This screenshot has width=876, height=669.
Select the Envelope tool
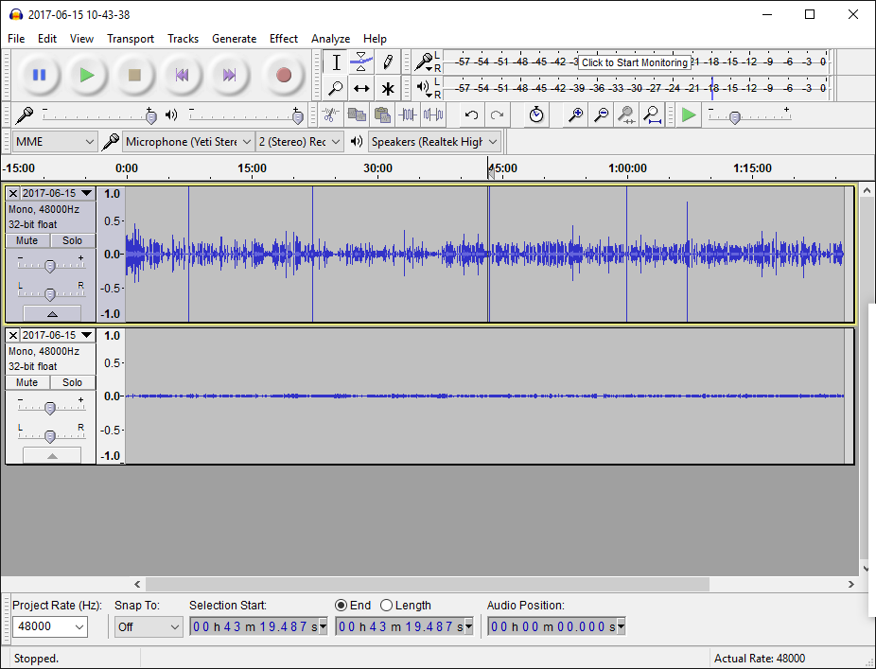click(x=361, y=62)
